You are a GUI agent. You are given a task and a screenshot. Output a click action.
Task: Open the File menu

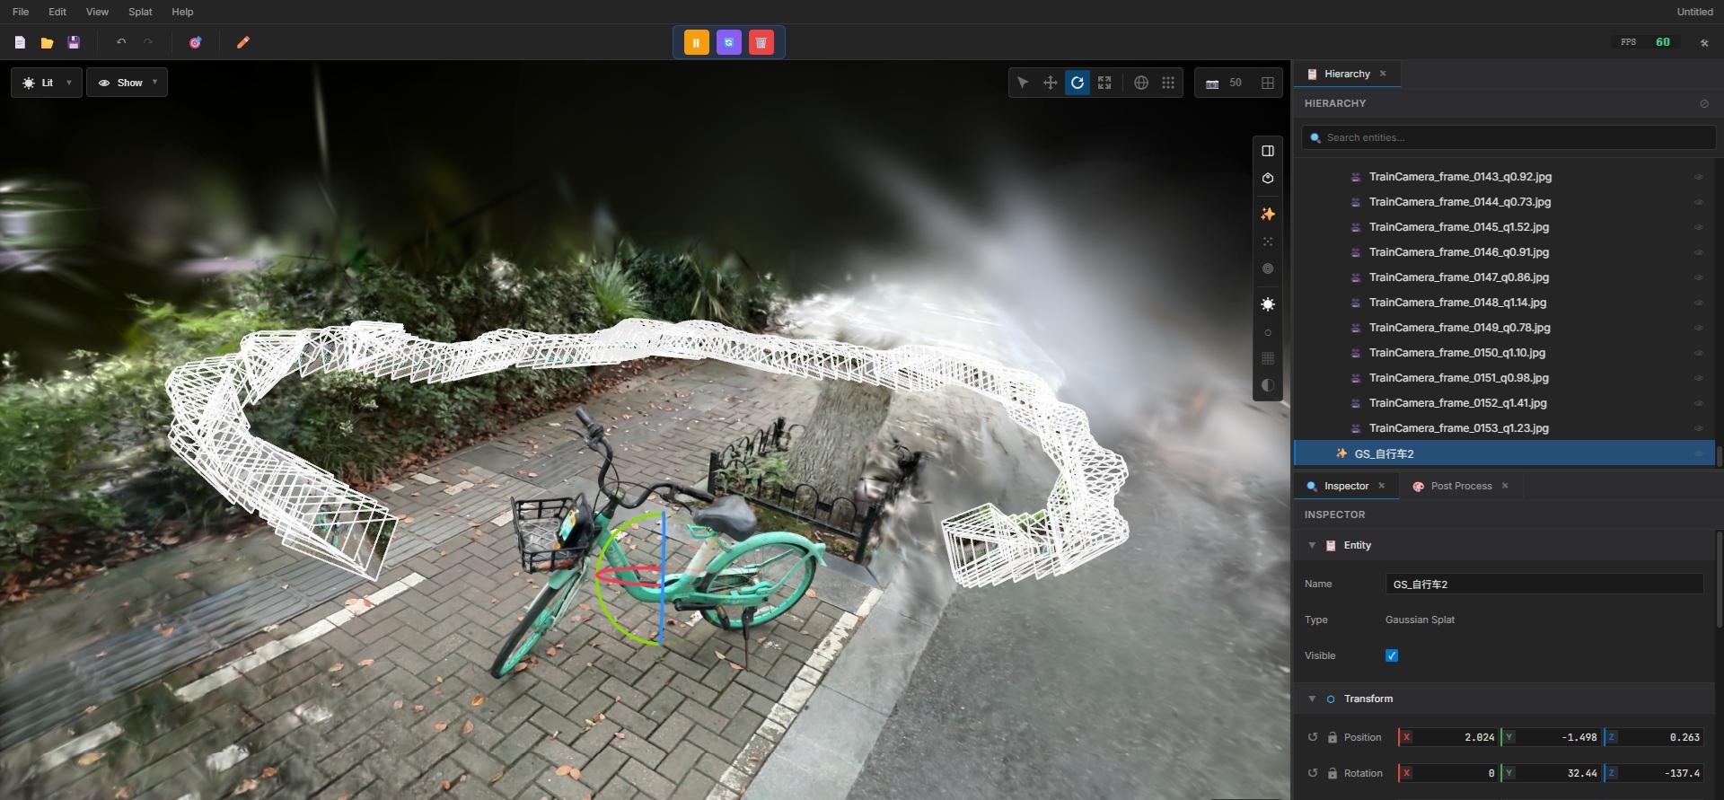21,12
